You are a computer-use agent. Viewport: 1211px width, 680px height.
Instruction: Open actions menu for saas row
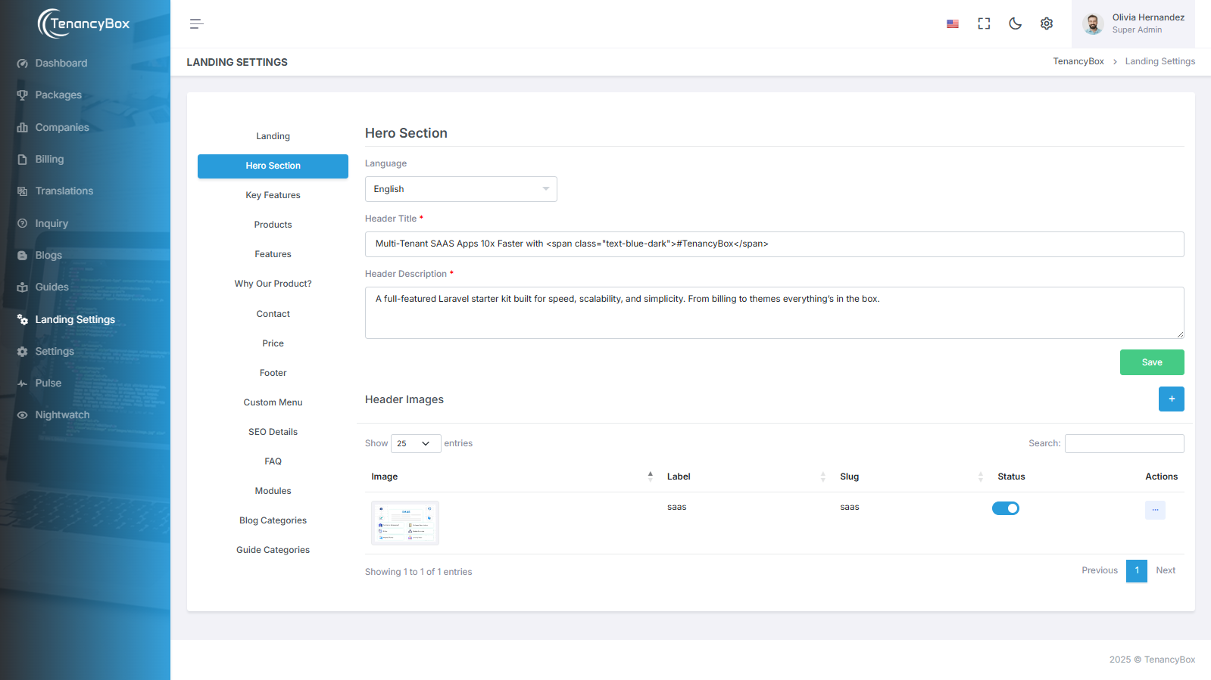pyautogui.click(x=1155, y=510)
